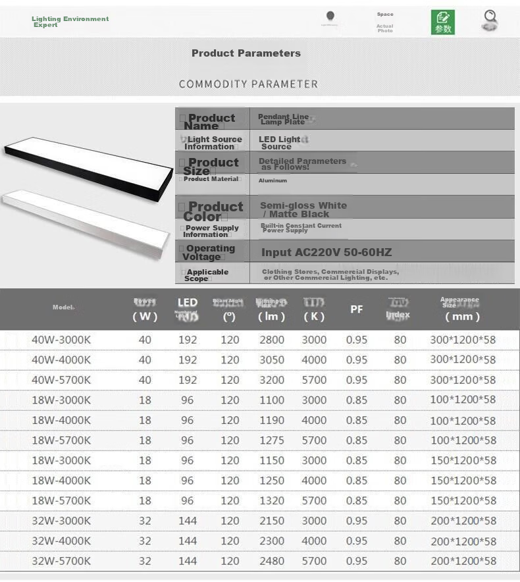Image resolution: width=520 pixels, height=582 pixels.
Task: Click the Index column header
Action: [398, 309]
